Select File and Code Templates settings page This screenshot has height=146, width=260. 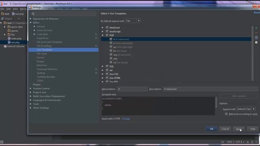pyautogui.click(x=50, y=42)
